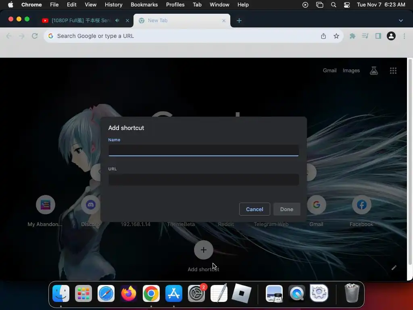Open Launchpad from the Dock
413x310 pixels.
point(83,293)
